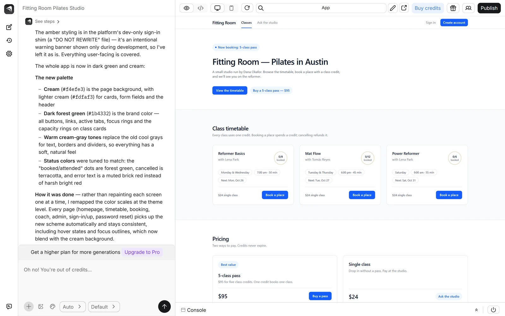Click the power restart icon
This screenshot has width=505, height=316.
point(493,310)
